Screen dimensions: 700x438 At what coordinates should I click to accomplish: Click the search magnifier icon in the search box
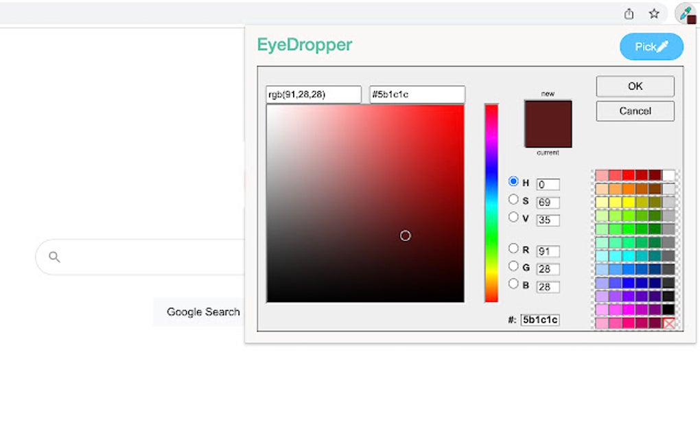[x=54, y=257]
